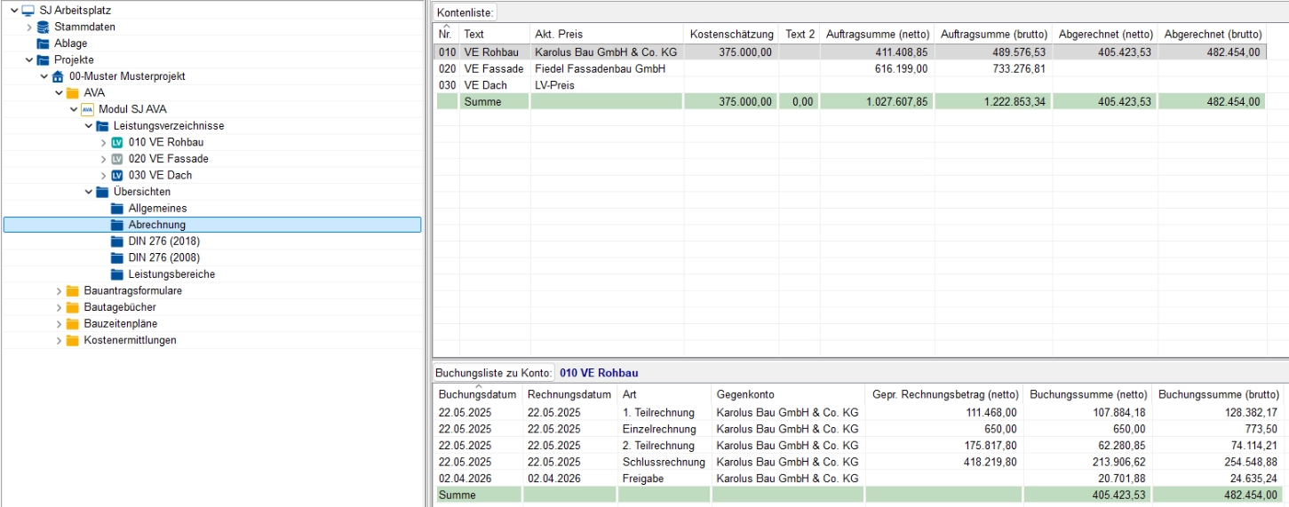
Task: Sort accounts by the Nr. column header
Action: 446,34
